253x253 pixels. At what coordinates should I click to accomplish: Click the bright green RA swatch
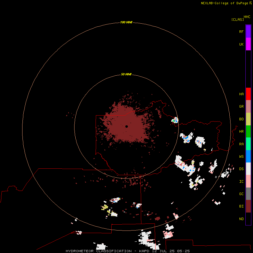pyautogui.click(x=248, y=144)
